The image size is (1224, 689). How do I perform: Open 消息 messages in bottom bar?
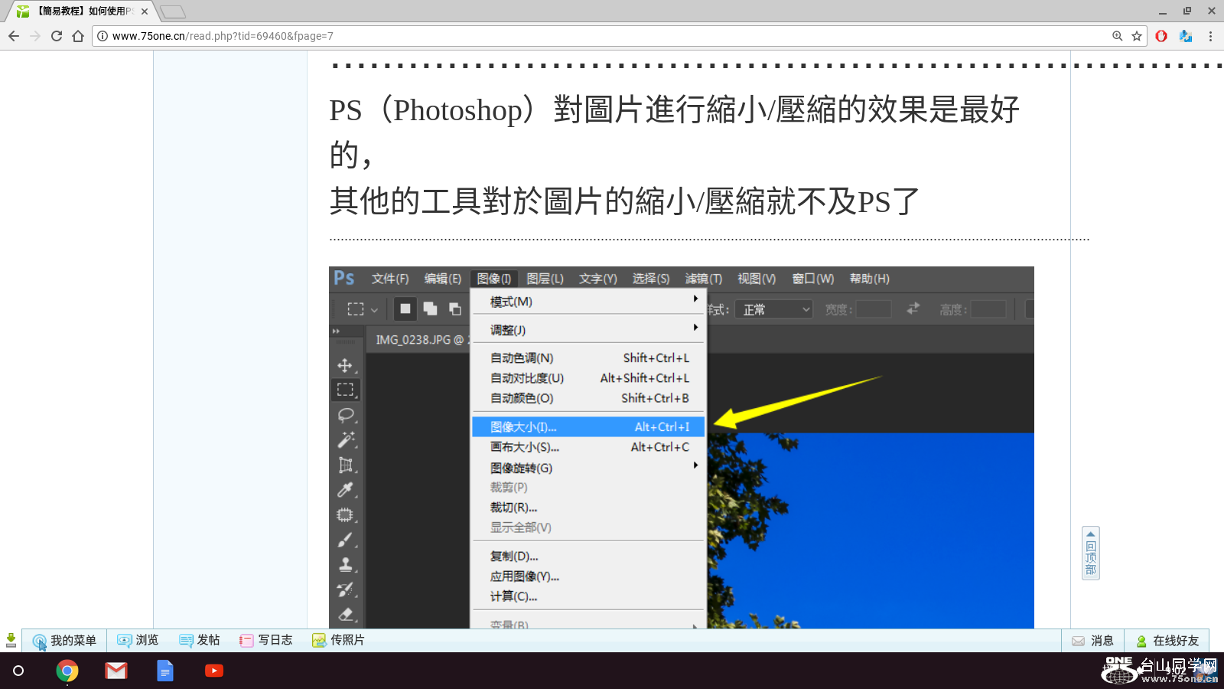point(1092,641)
